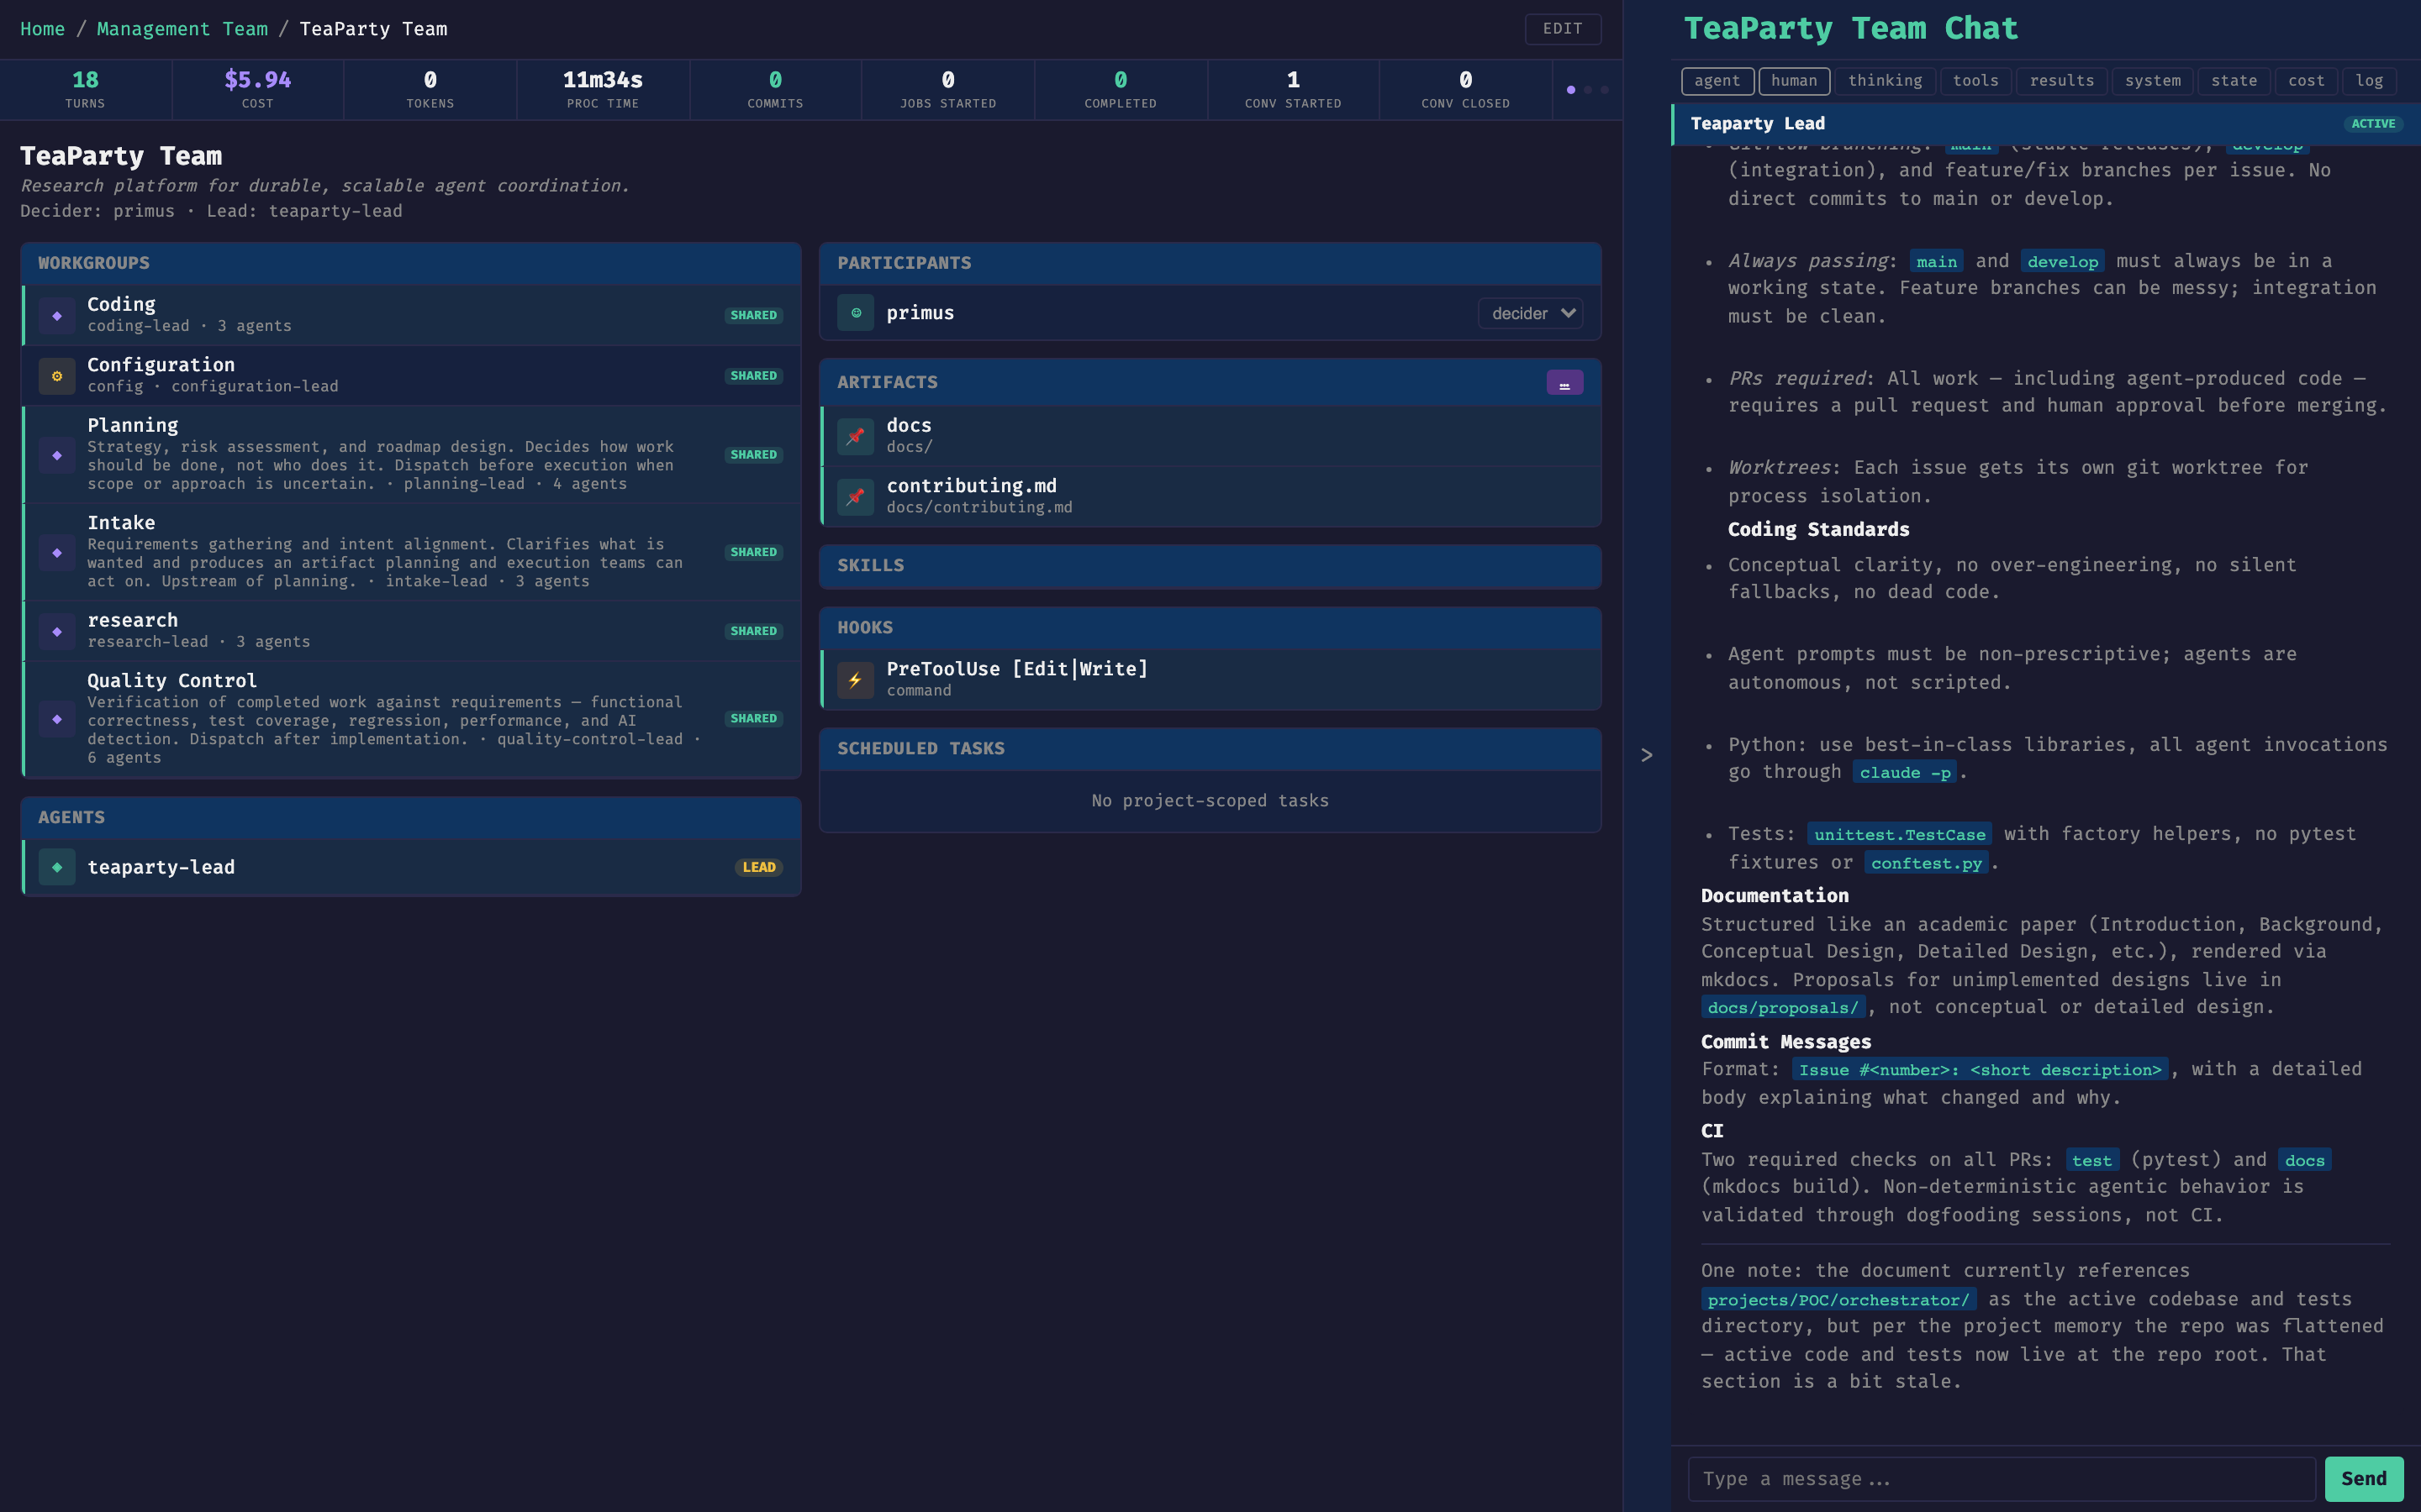Click the $5.94 cost stat
The width and height of the screenshot is (2421, 1512).
tap(258, 90)
